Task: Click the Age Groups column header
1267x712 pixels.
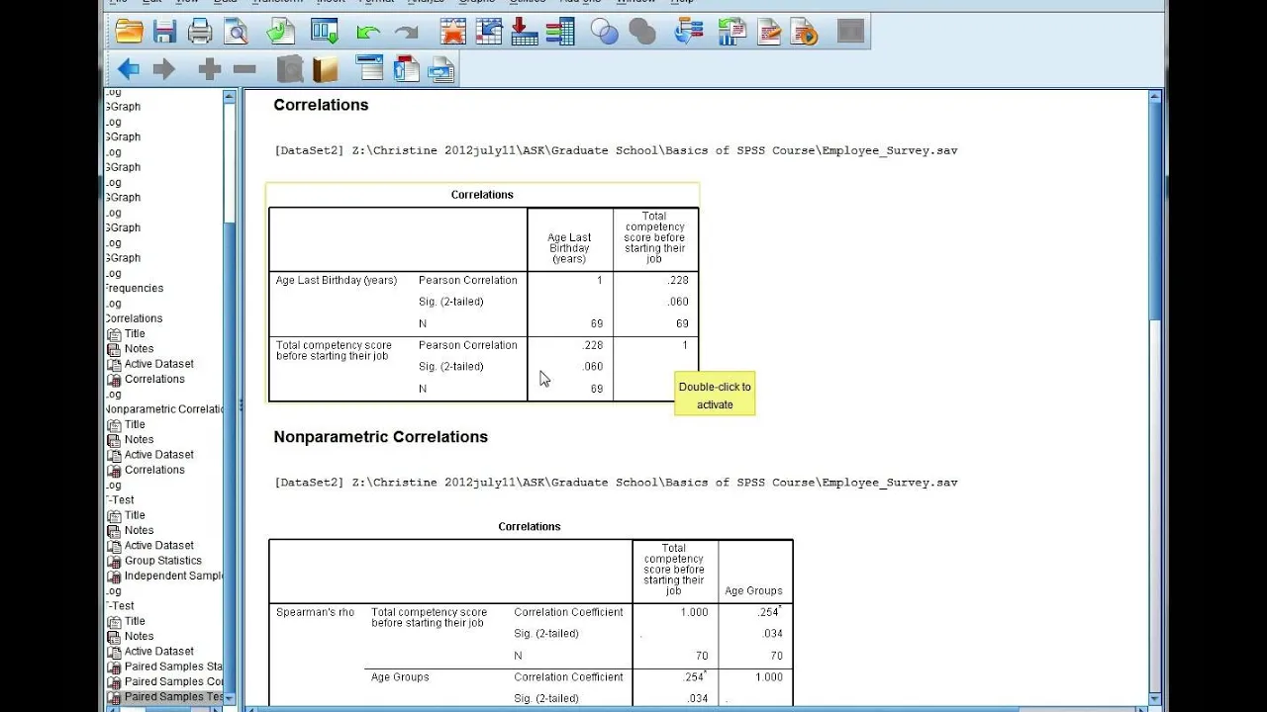Action: pos(753,591)
